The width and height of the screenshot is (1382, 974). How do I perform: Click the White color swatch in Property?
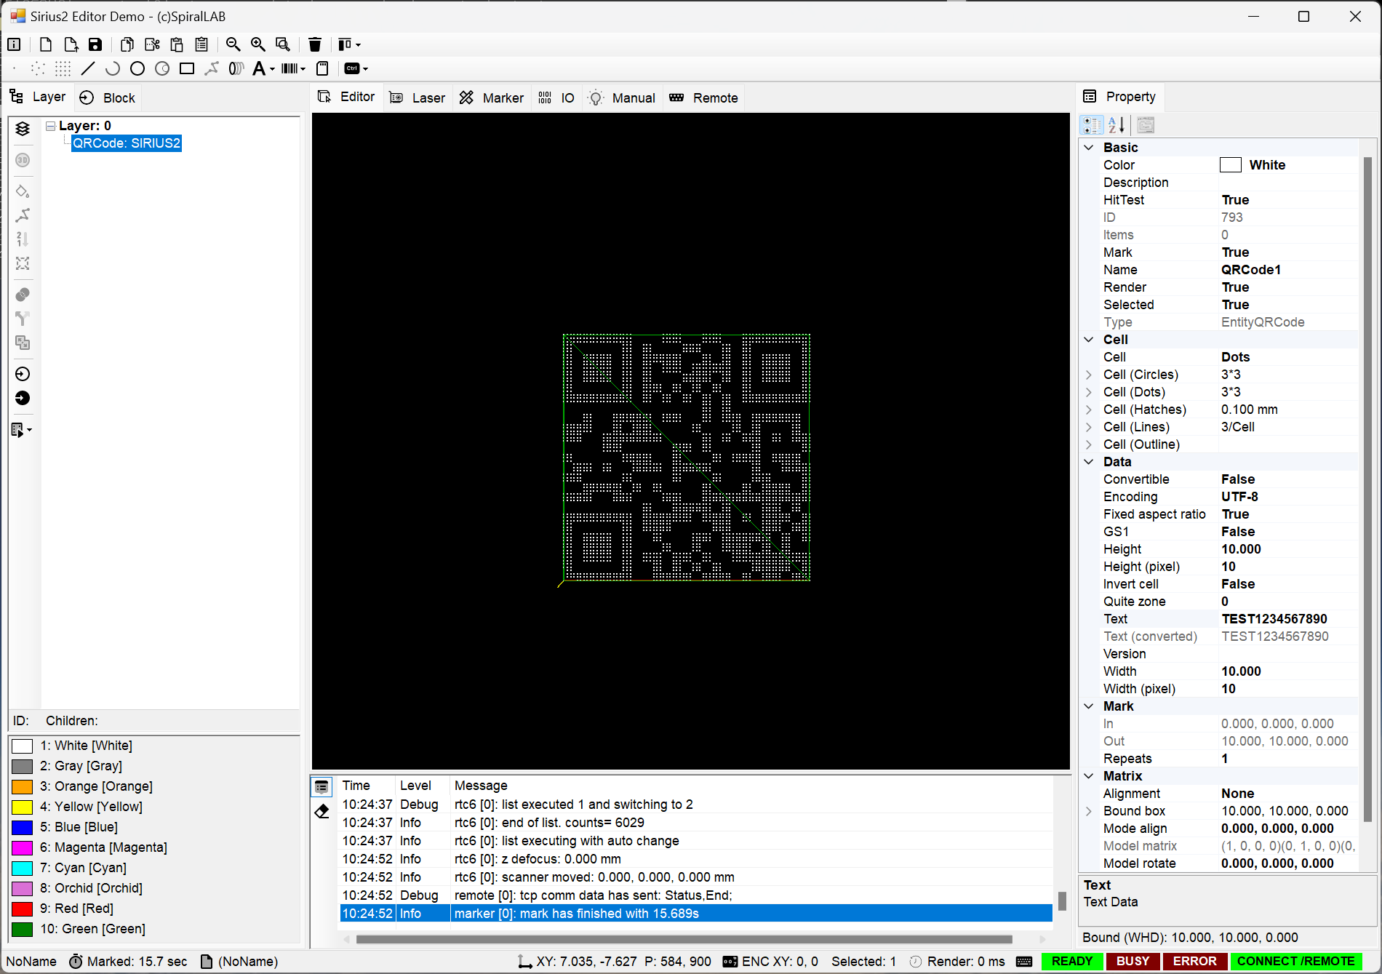click(x=1230, y=165)
